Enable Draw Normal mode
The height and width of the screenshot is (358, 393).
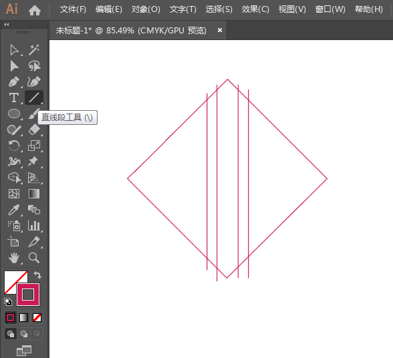[x=11, y=334]
